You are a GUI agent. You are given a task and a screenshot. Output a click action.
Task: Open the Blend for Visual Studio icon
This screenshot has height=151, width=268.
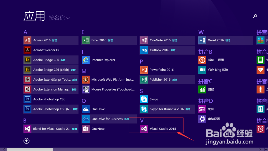(x=27, y=129)
